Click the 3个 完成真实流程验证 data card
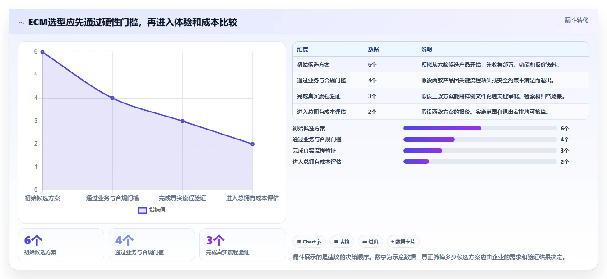This screenshot has height=279, width=607. pos(243,245)
